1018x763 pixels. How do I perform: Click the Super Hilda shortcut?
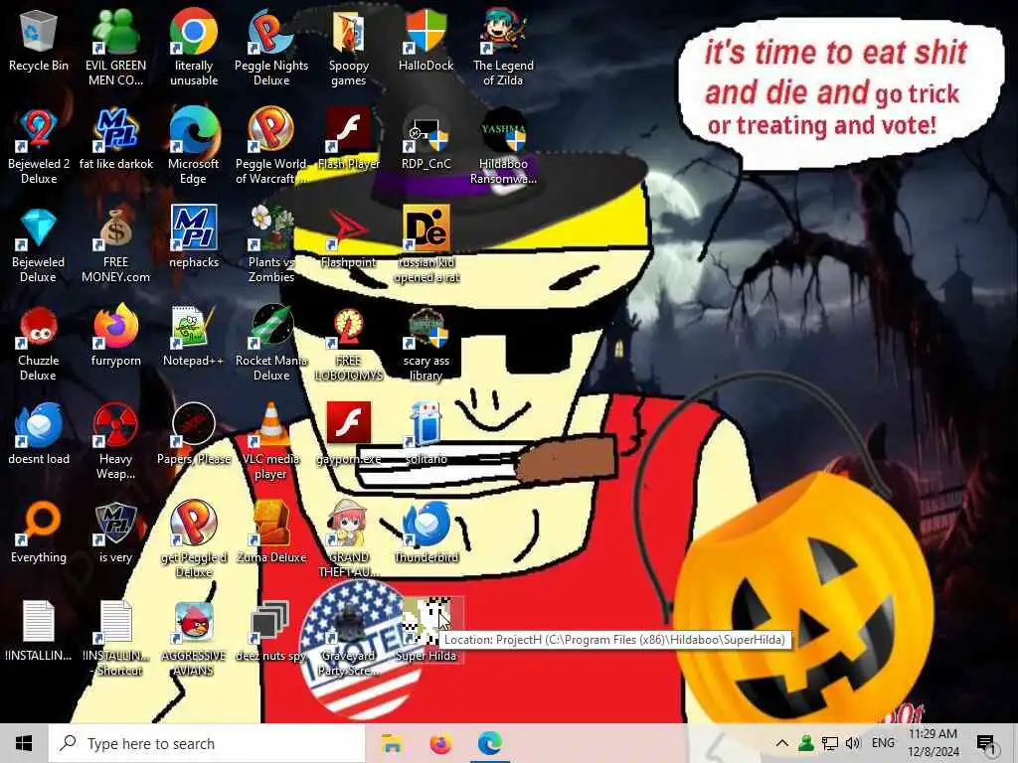[x=425, y=631]
